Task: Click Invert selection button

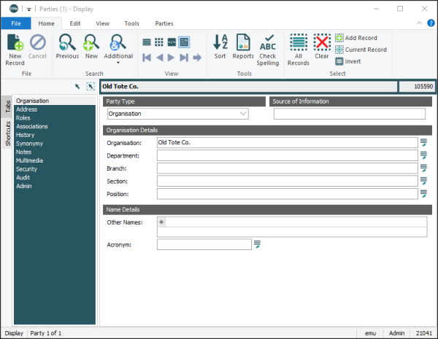Action: (353, 61)
